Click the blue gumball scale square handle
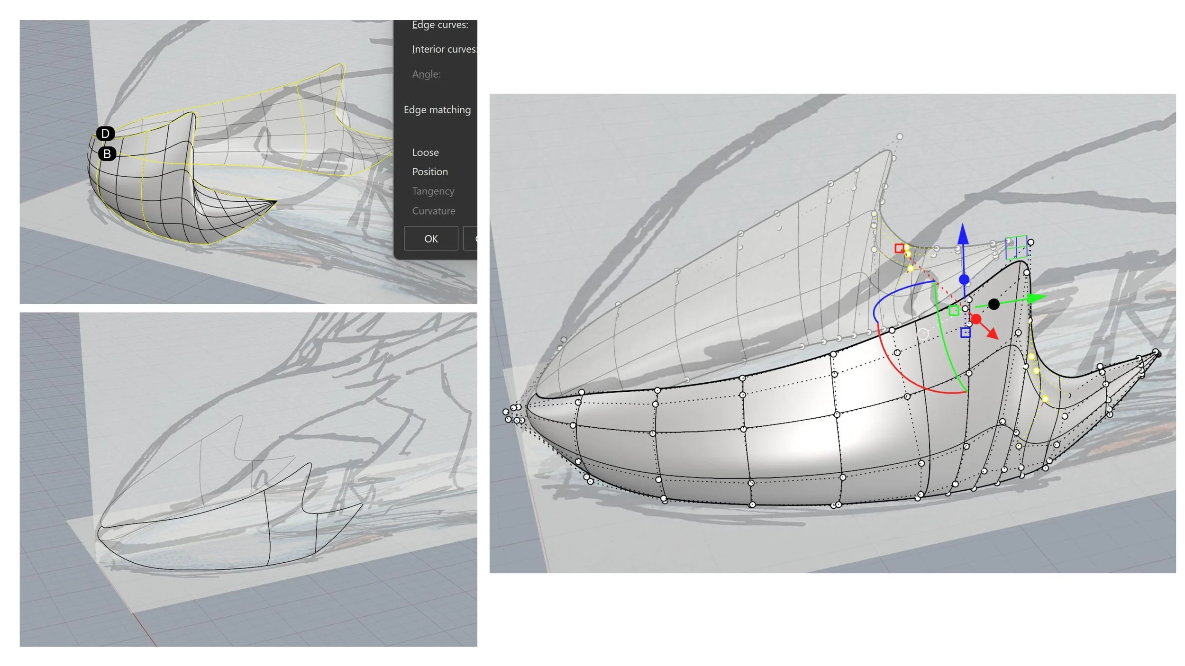 pos(966,333)
